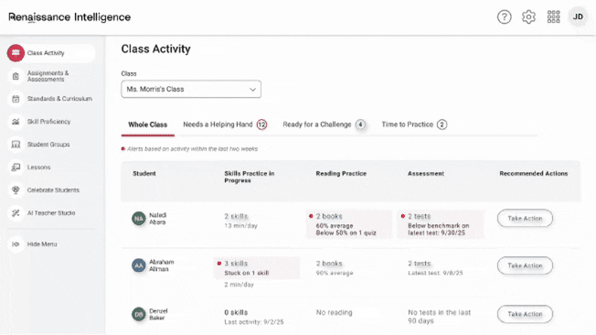Select Hide Menu label in sidebar
This screenshot has height=335, width=596.
click(x=42, y=244)
